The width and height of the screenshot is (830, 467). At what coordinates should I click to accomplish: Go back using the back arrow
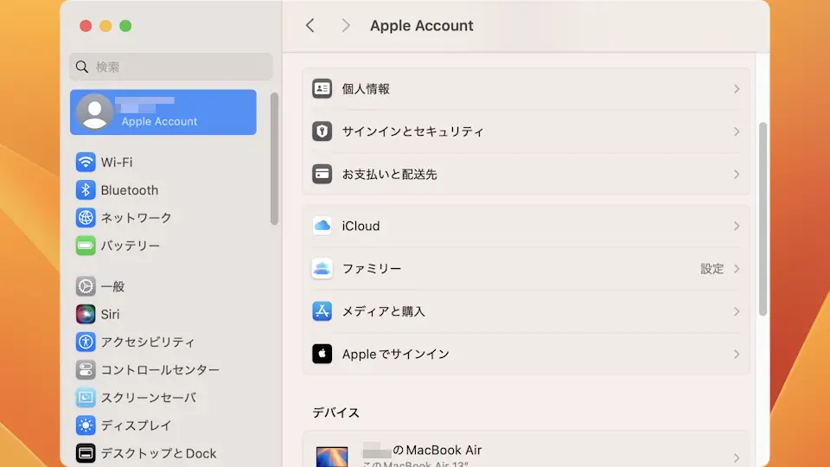click(x=310, y=26)
